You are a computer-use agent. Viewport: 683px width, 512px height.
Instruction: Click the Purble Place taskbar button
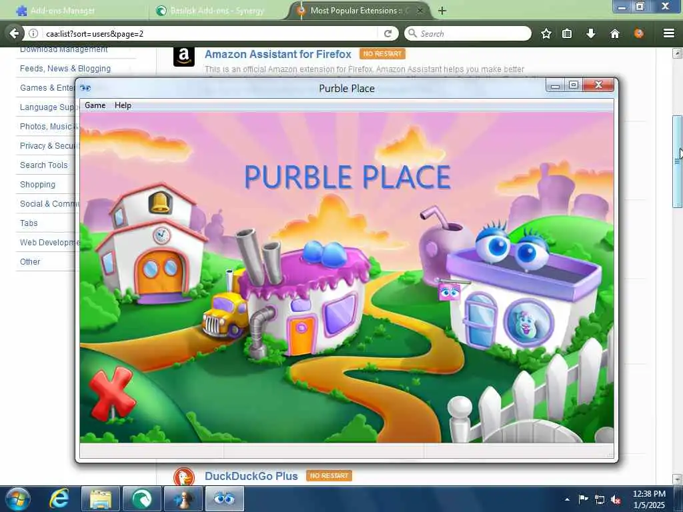[225, 499]
